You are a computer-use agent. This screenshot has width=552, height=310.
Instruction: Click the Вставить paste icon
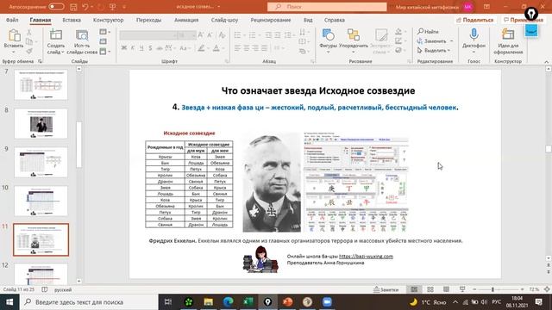click(14, 36)
